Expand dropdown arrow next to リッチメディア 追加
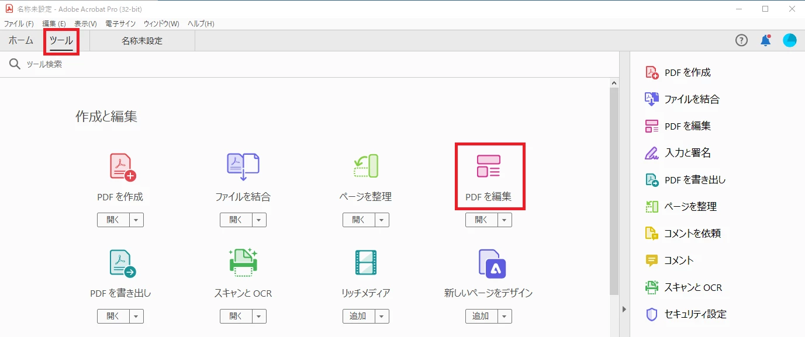 (x=382, y=316)
